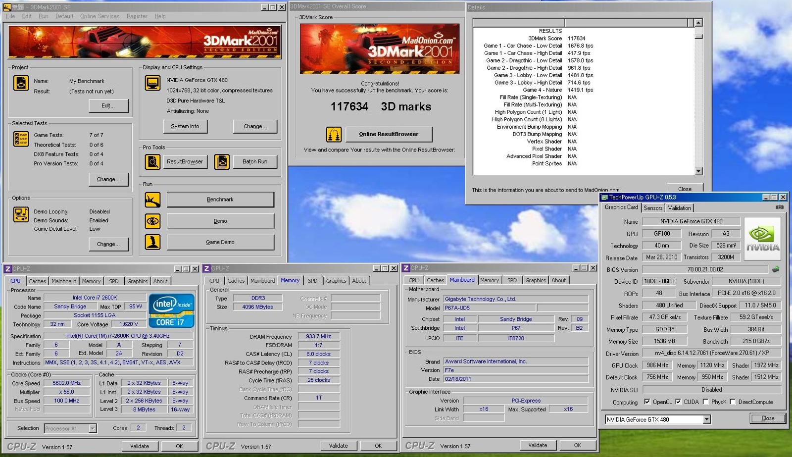The image size is (792, 457).
Task: Open Caches tab in the CPU window
Action: (x=37, y=281)
